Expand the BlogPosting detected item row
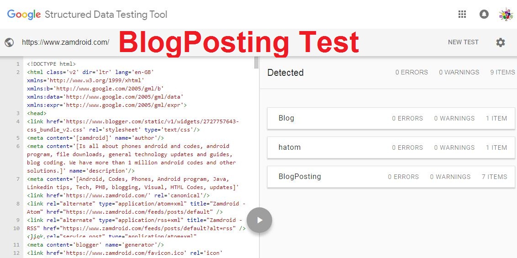 click(391, 177)
